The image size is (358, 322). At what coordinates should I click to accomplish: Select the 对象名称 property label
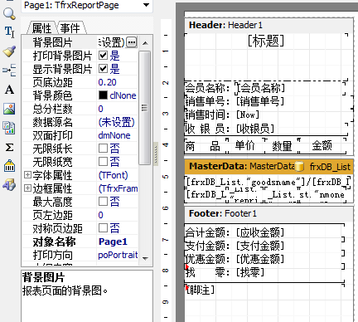[54, 242]
